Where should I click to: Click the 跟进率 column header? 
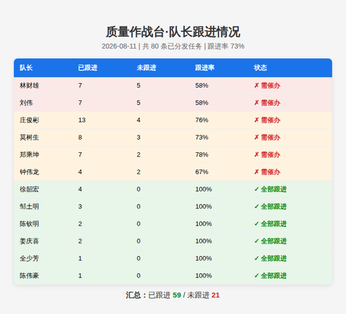pos(205,68)
